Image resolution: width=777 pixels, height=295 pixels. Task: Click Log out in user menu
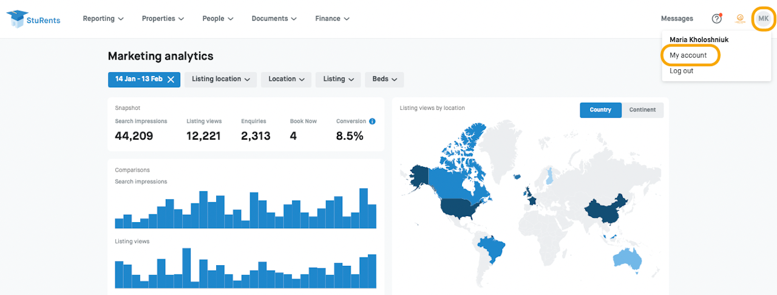point(682,71)
